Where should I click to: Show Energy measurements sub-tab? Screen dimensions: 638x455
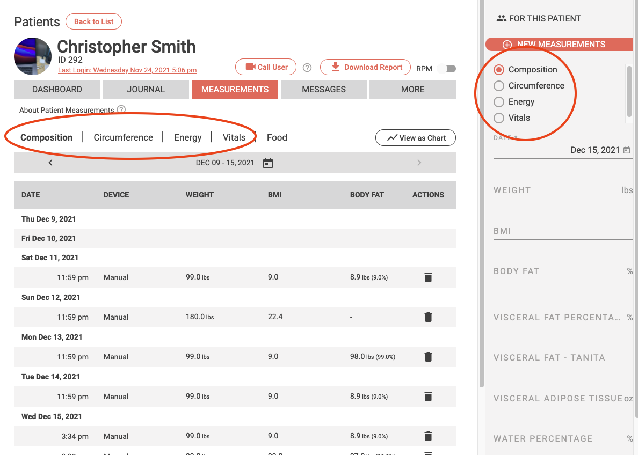(x=188, y=137)
